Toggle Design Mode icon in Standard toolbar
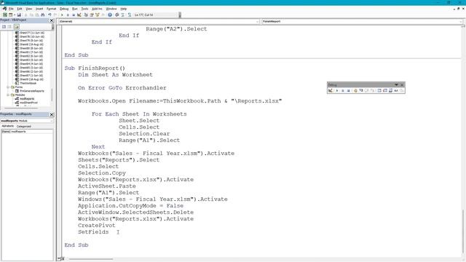Screen dimensions: 466x262 point(79,15)
